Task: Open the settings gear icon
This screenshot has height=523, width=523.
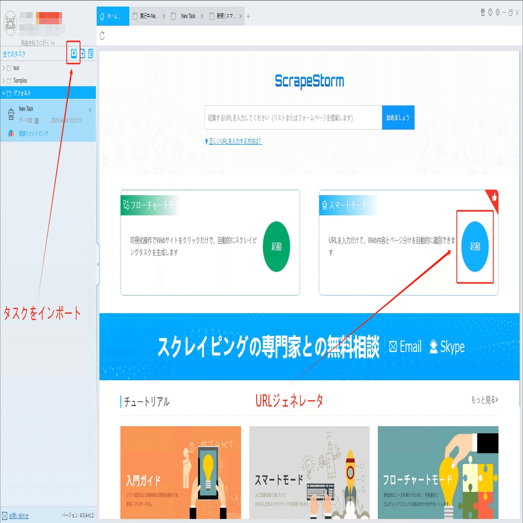Action: pos(497,12)
